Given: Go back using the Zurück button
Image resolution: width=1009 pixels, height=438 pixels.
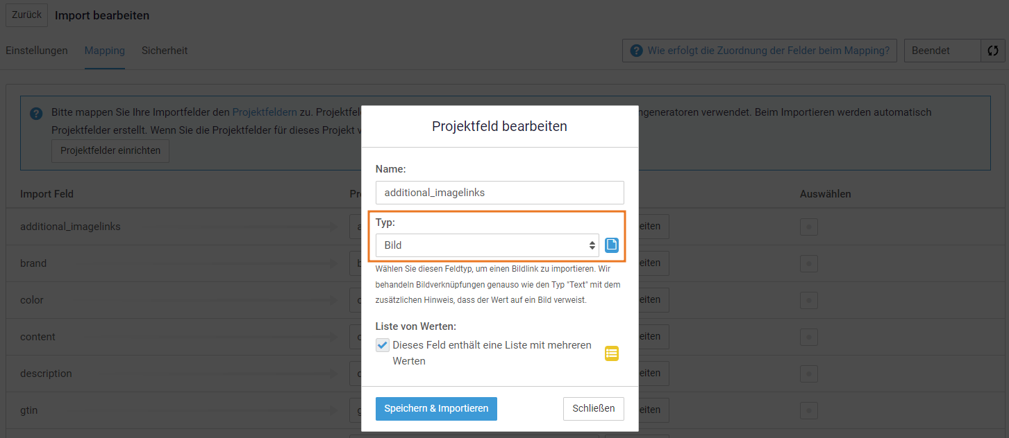Looking at the screenshot, I should (x=26, y=15).
